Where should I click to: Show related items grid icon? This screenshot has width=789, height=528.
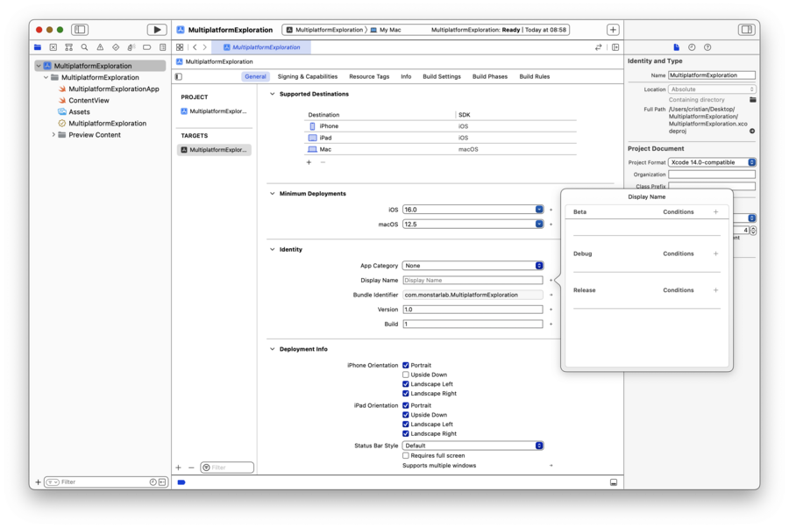[x=180, y=47]
